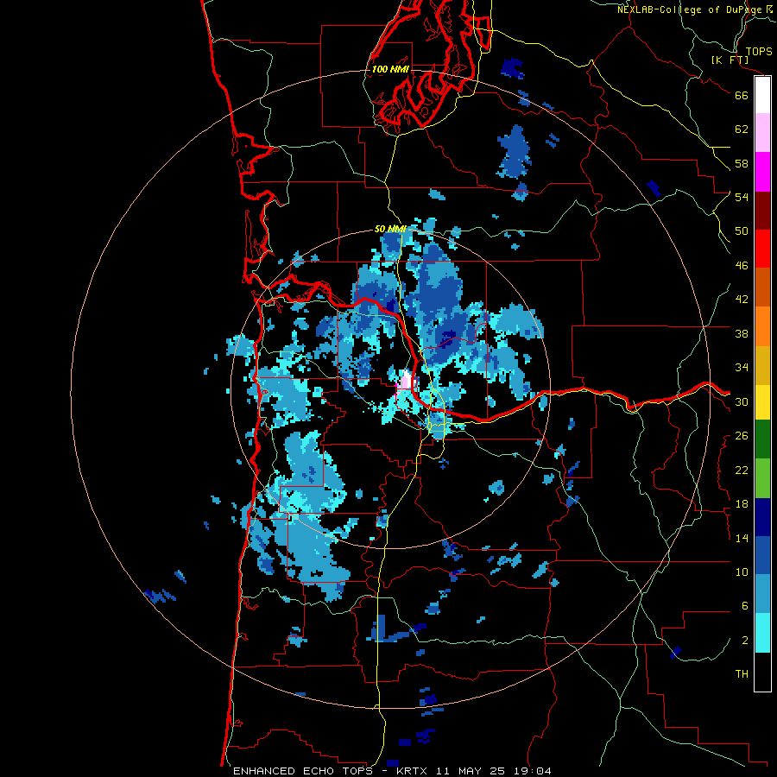This screenshot has height=777, width=777.
Task: Click the KRTX radar site identifier
Action: pyautogui.click(x=414, y=771)
